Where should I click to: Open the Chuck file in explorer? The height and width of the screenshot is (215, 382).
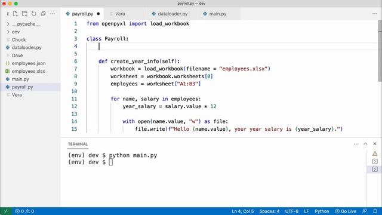pyautogui.click(x=30, y=39)
